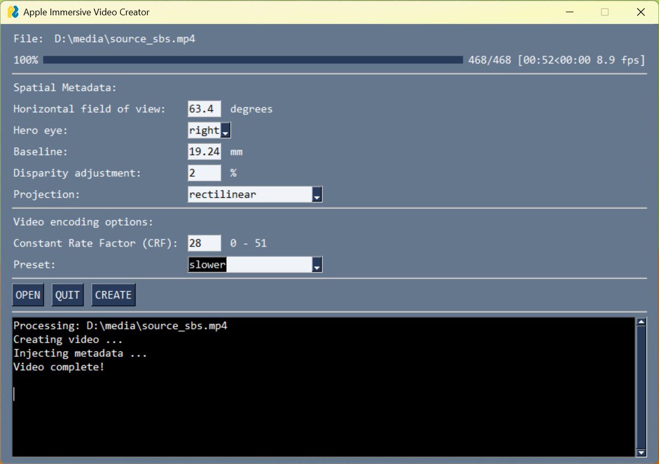Click the app icon in title bar
Image resolution: width=659 pixels, height=464 pixels.
13,12
